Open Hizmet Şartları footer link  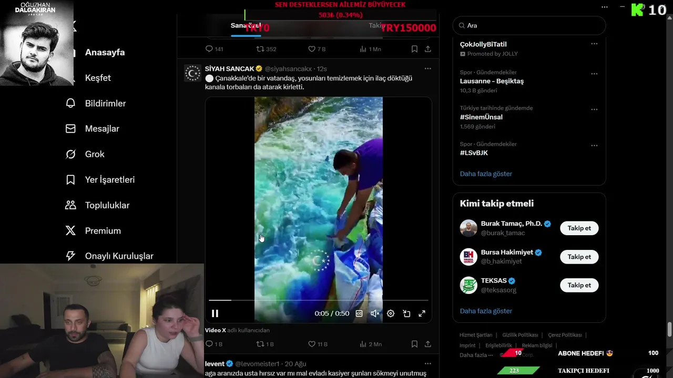pyautogui.click(x=476, y=335)
